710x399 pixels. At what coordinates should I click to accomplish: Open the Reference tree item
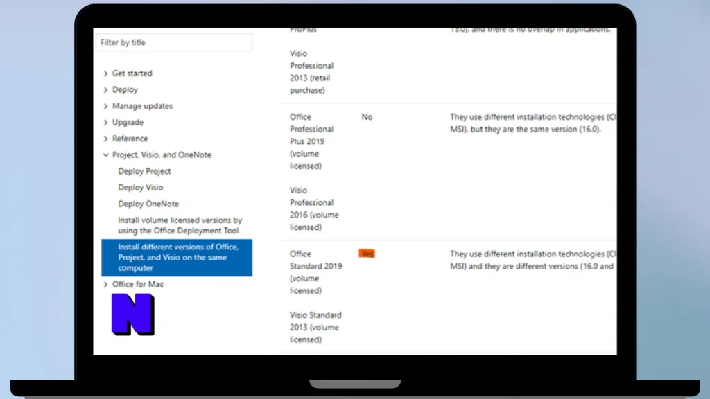pyautogui.click(x=130, y=139)
